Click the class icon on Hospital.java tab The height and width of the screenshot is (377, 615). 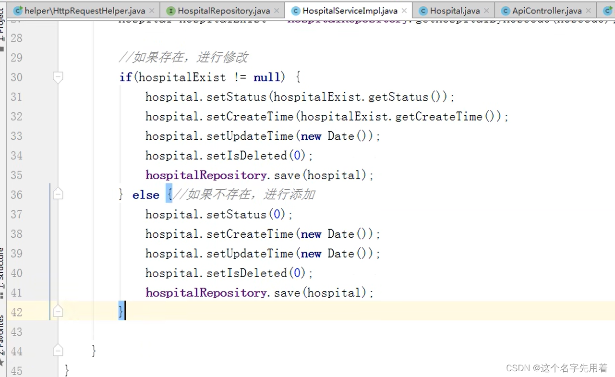(x=423, y=11)
